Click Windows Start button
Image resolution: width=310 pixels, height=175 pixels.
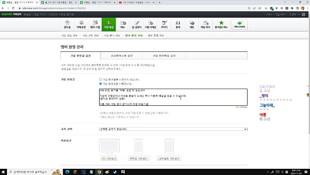[x=3, y=172]
